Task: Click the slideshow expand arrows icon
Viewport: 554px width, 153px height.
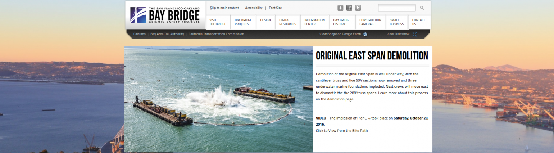Action: coord(414,34)
